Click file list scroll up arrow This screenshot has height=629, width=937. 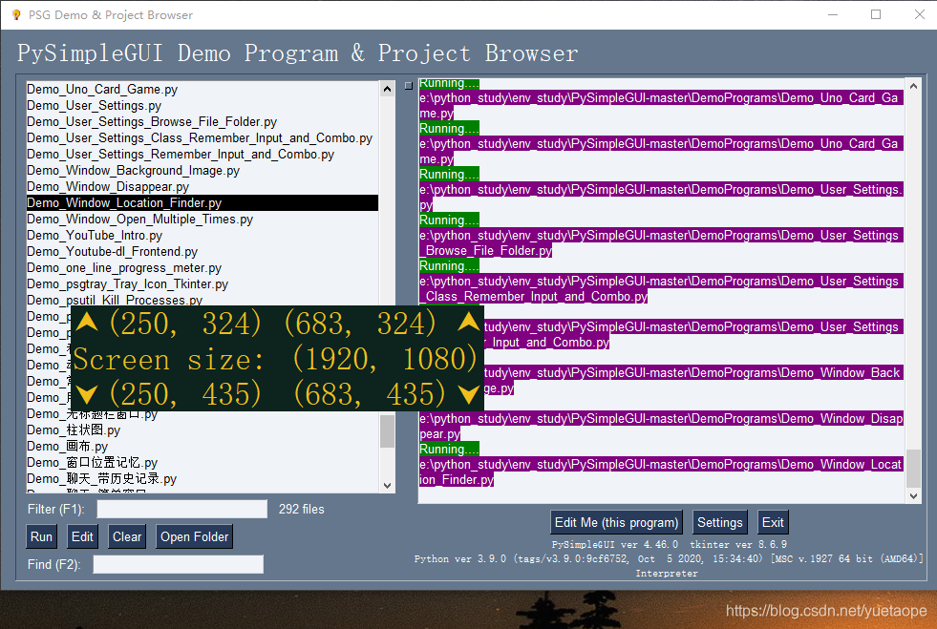[x=387, y=89]
